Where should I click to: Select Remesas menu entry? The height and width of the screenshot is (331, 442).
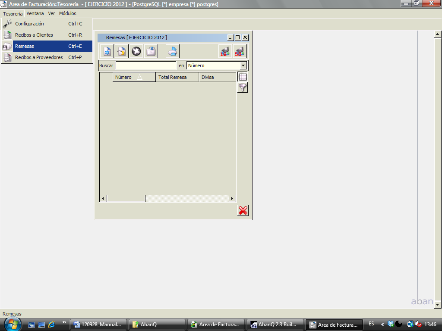[47, 46]
